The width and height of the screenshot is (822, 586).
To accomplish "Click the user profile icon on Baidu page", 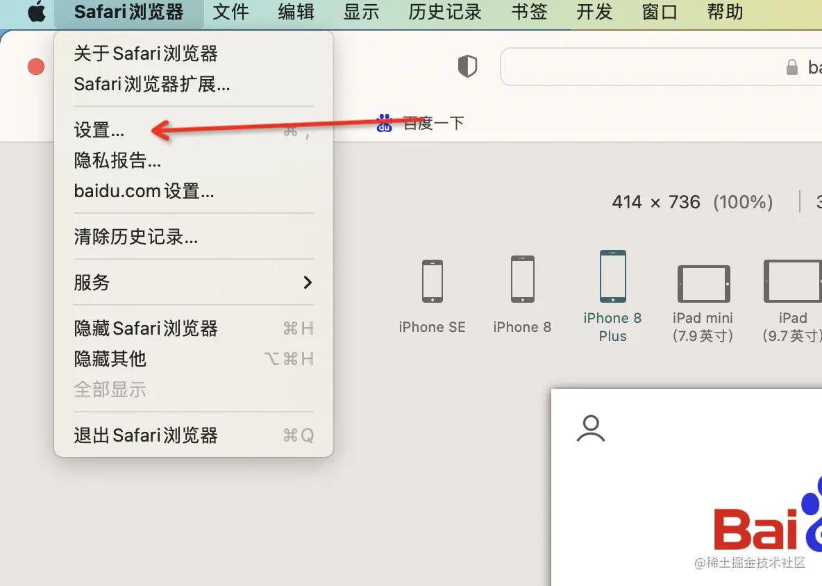I will click(591, 428).
